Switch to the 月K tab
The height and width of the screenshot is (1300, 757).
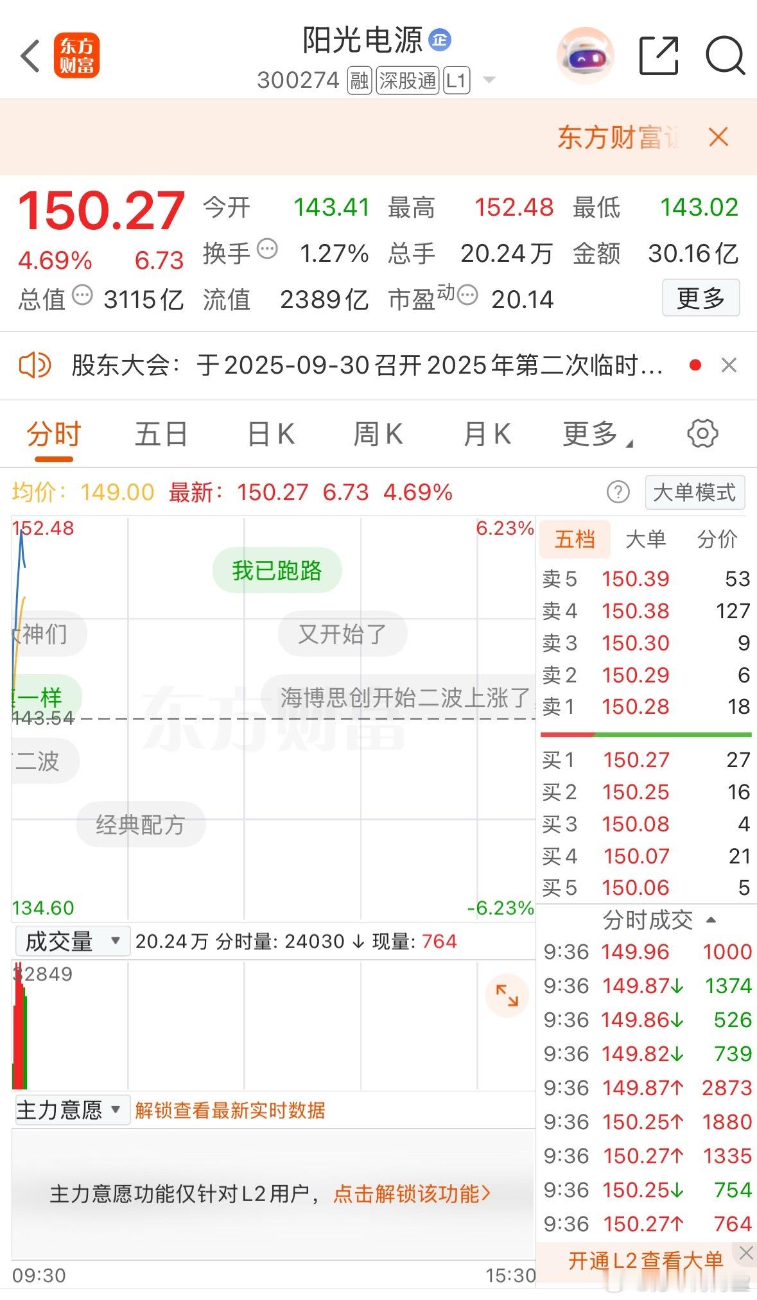point(487,435)
